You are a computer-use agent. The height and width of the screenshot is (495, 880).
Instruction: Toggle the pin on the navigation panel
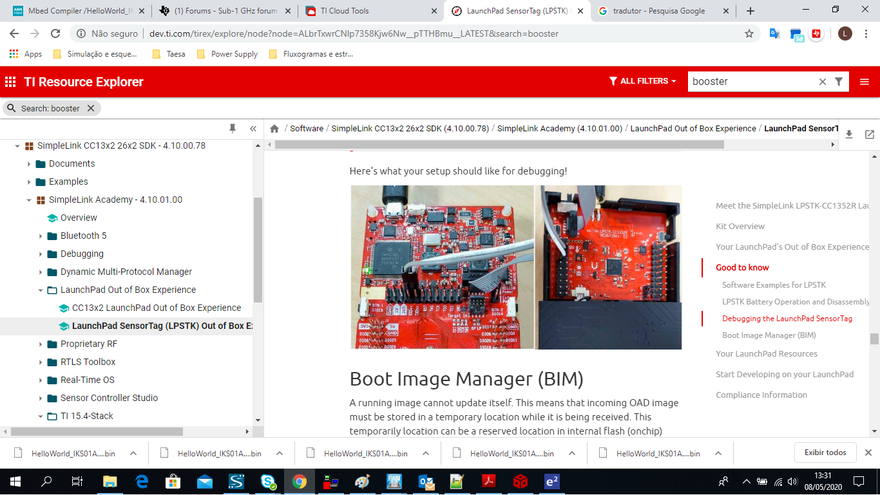pyautogui.click(x=233, y=129)
